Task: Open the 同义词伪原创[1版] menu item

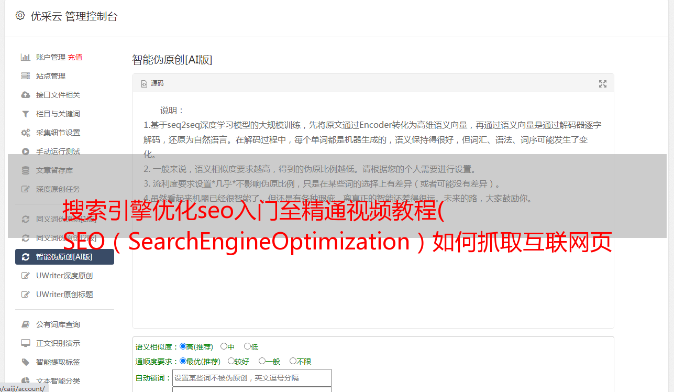Action: click(65, 219)
